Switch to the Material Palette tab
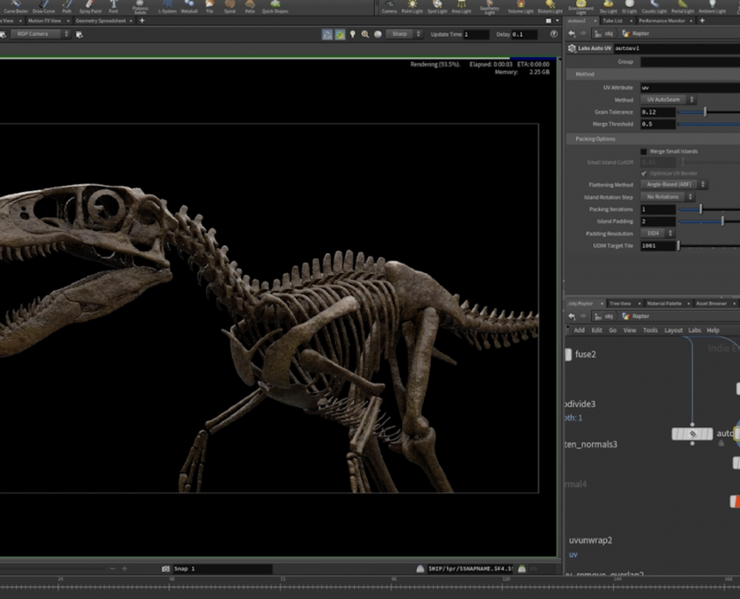This screenshot has width=740, height=599. [663, 303]
